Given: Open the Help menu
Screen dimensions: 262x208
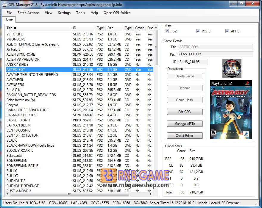Looking at the screenshot, I should tap(94, 13).
